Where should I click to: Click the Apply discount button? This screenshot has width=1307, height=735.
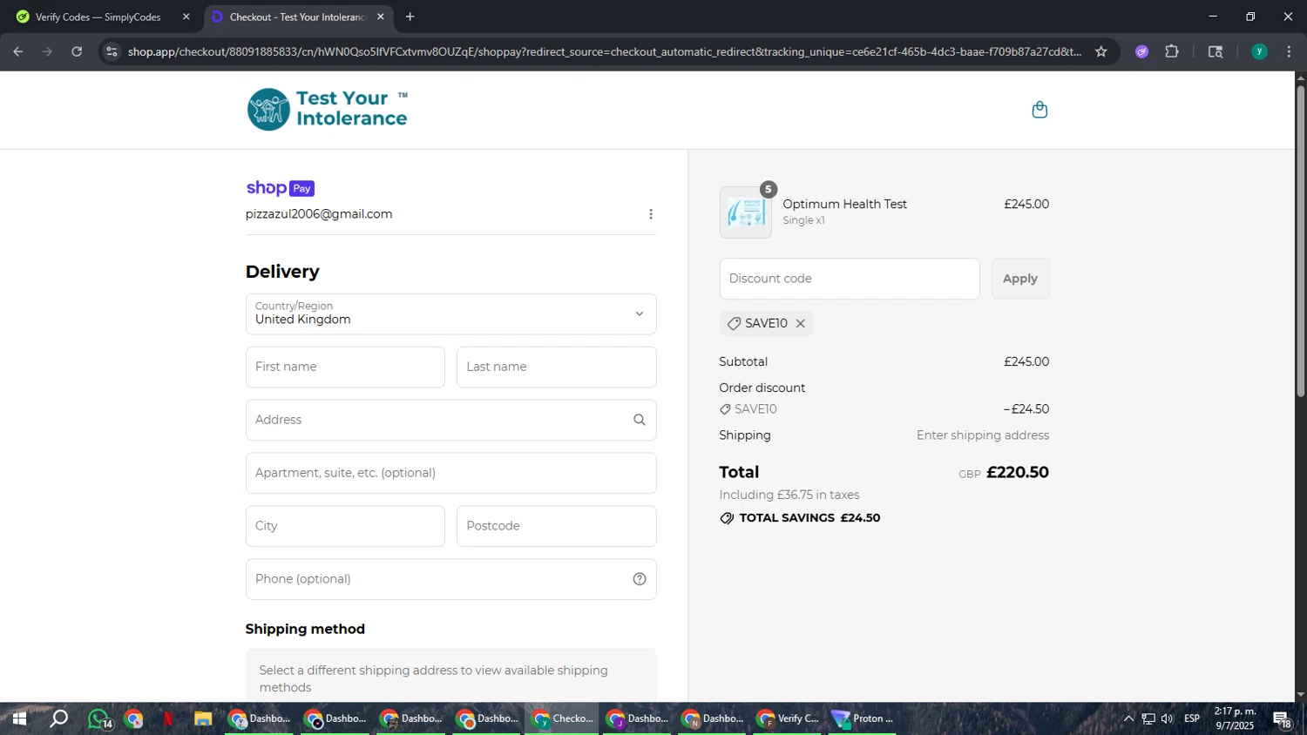[1019, 279]
